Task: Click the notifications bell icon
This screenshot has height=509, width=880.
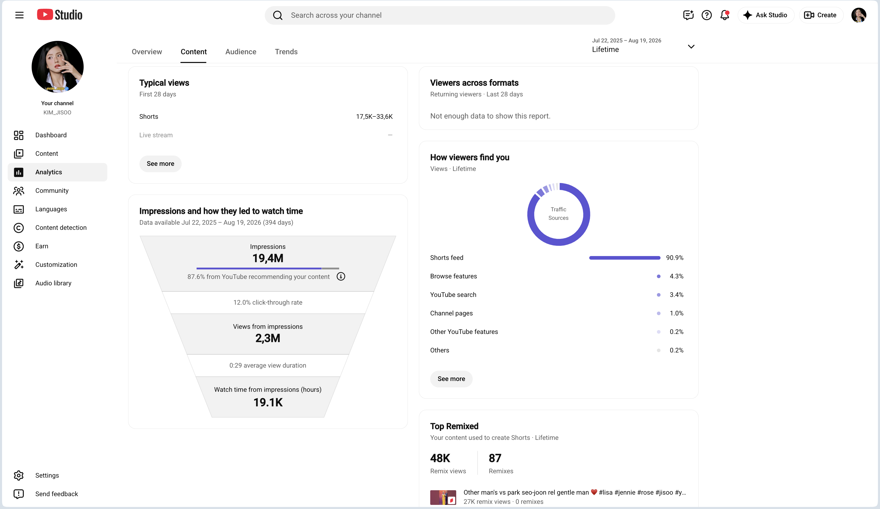Action: click(725, 15)
